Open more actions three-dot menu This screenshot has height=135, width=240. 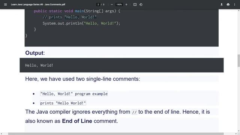click(x=234, y=4)
